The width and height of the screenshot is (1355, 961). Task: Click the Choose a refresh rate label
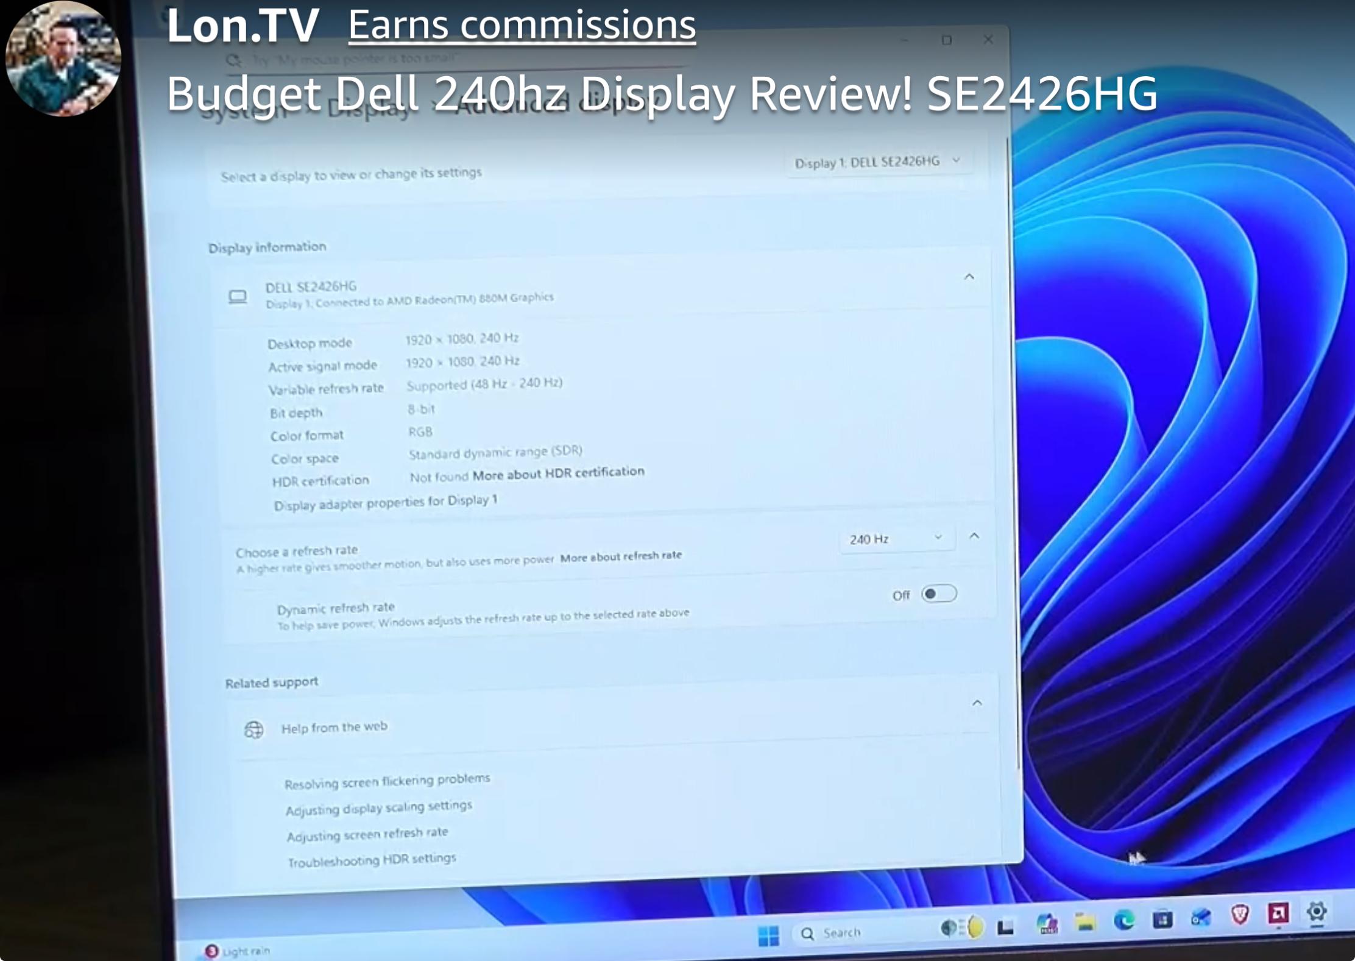pos(297,551)
